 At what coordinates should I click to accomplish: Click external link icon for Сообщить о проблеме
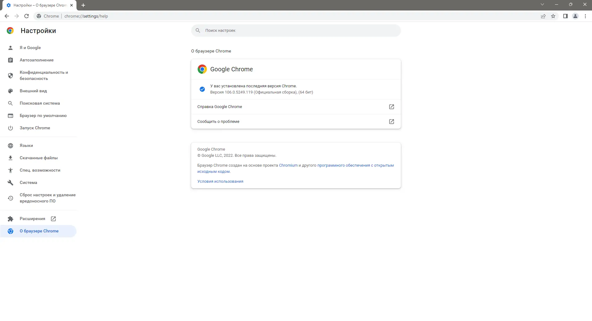(x=391, y=122)
